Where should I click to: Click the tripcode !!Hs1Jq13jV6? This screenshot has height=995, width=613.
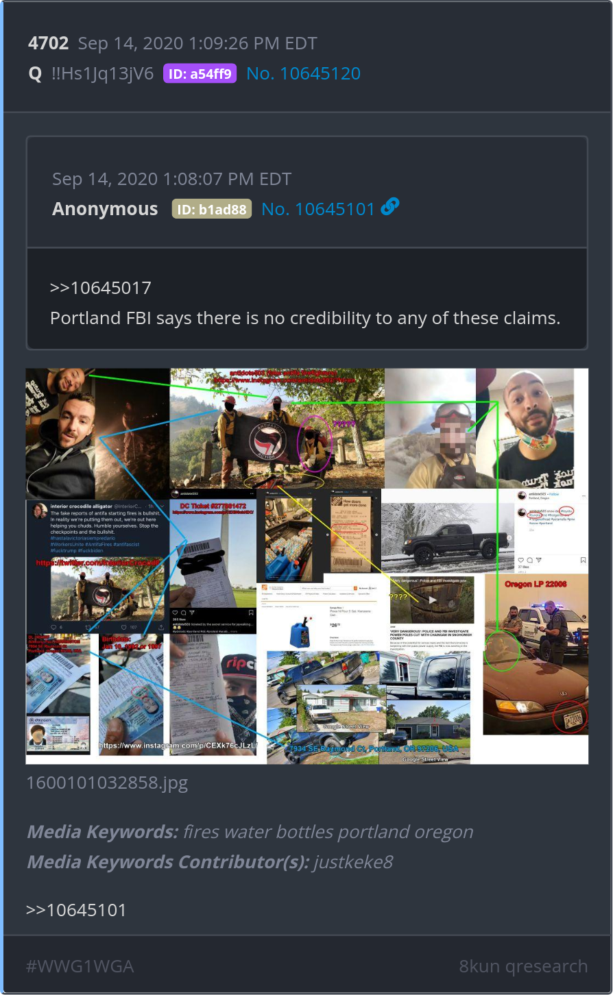103,74
